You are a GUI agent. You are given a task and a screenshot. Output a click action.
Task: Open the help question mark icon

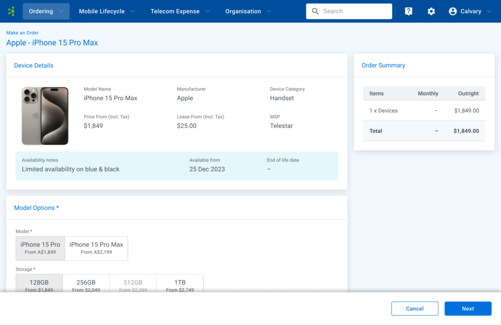point(409,11)
